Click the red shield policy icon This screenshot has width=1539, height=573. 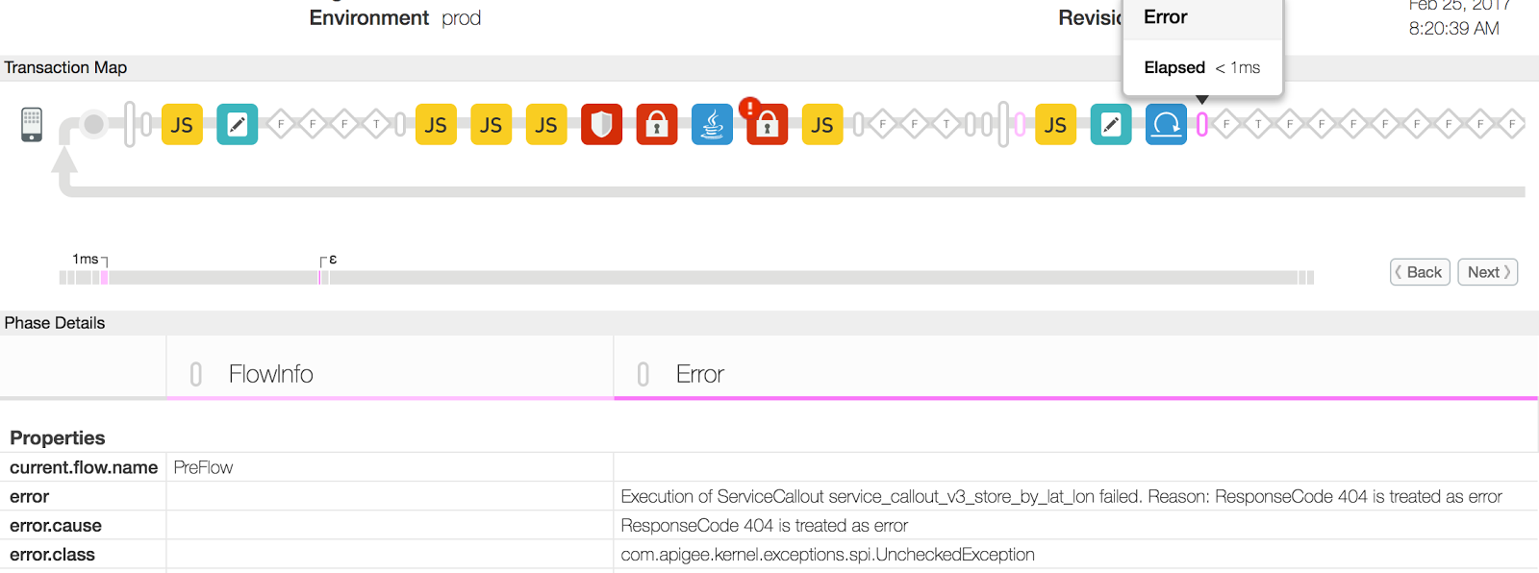(x=602, y=125)
